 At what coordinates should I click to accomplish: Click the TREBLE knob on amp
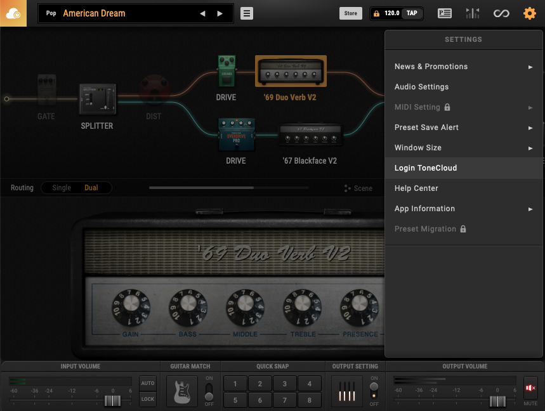[302, 308]
